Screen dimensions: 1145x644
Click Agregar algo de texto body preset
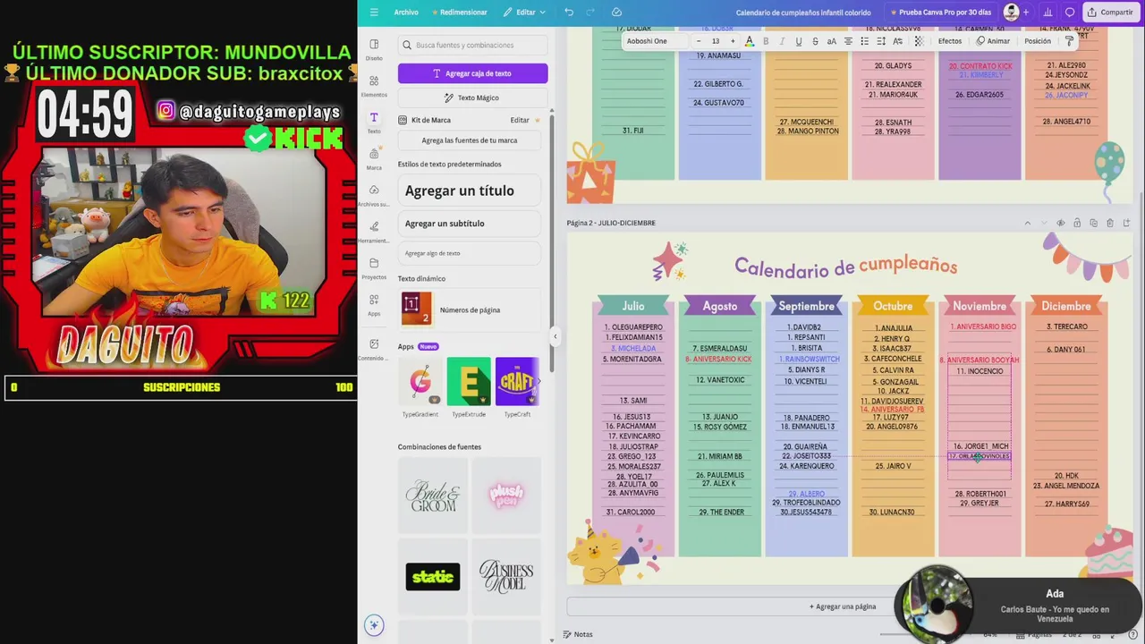pos(470,253)
